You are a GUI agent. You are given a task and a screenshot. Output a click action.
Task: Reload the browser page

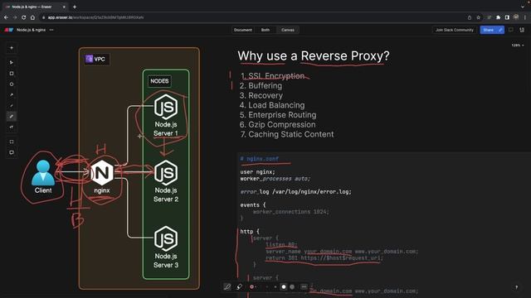click(24, 17)
